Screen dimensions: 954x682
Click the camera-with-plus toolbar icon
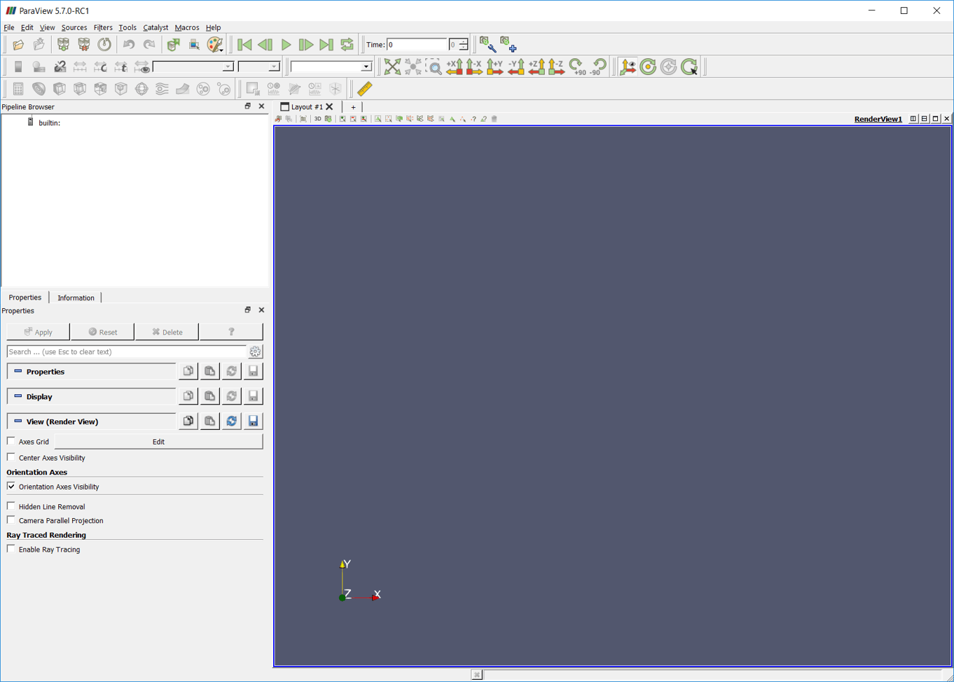pyautogui.click(x=508, y=45)
